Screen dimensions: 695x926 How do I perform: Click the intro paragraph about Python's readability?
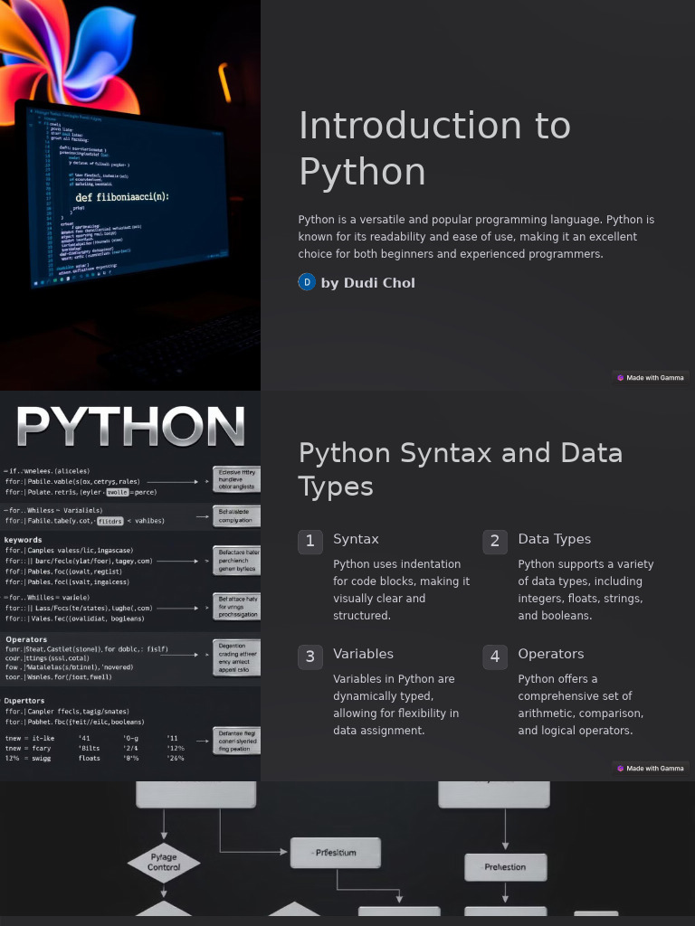pos(476,237)
